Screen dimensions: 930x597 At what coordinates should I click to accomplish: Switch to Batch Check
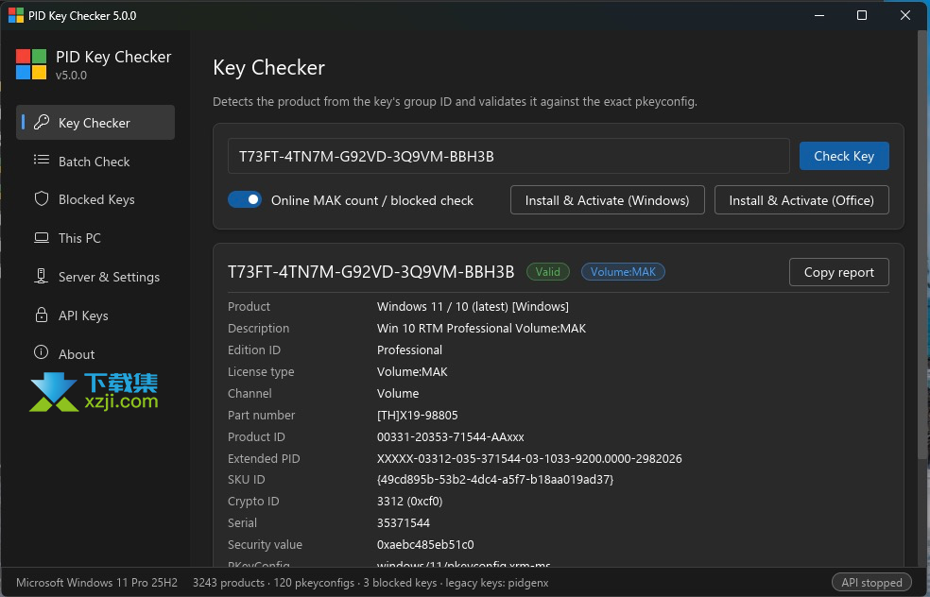coord(95,162)
